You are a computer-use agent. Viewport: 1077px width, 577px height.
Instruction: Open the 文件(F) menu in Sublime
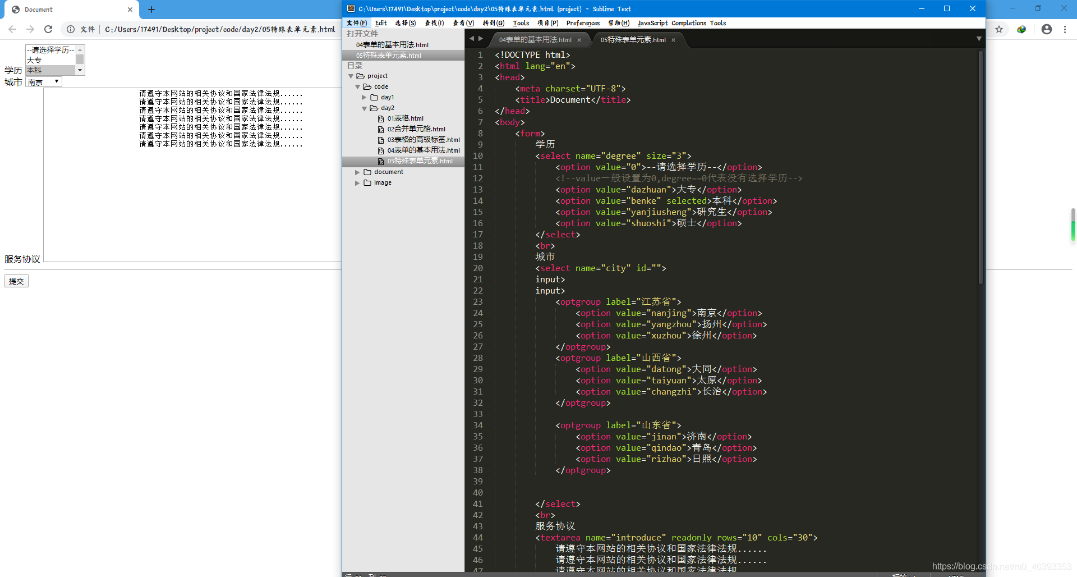point(357,23)
